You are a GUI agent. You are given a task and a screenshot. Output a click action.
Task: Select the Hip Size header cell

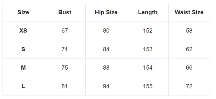pyautogui.click(x=106, y=12)
